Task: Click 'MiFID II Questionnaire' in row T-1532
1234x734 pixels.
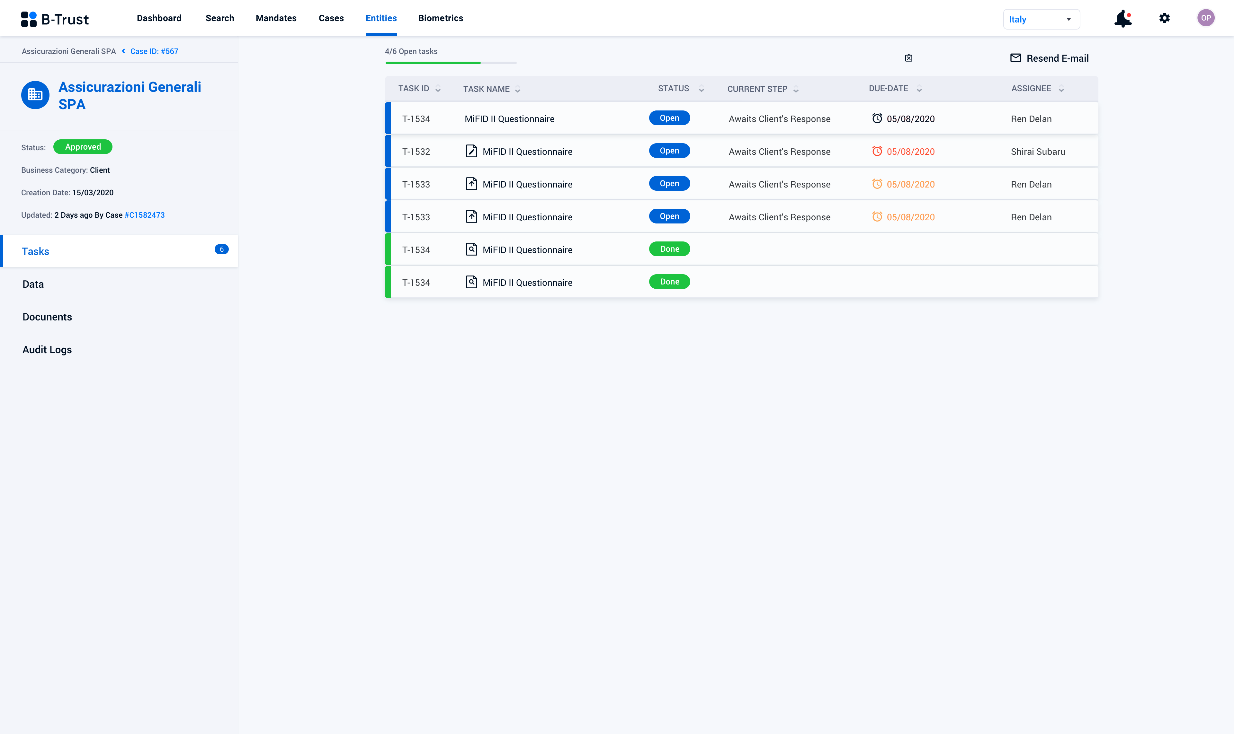Action: pyautogui.click(x=527, y=151)
